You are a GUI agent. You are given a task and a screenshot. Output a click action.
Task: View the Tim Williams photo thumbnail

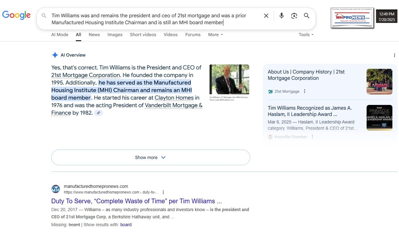point(229,79)
